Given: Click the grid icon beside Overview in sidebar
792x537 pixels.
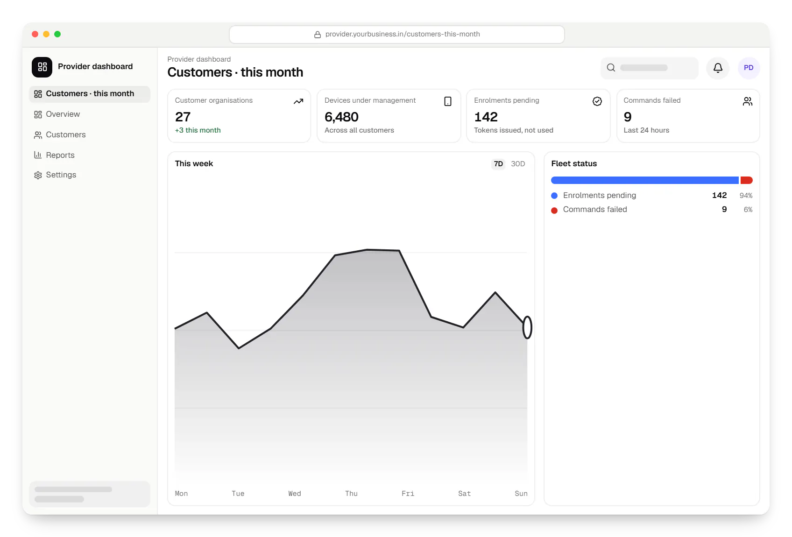Looking at the screenshot, I should coord(38,114).
